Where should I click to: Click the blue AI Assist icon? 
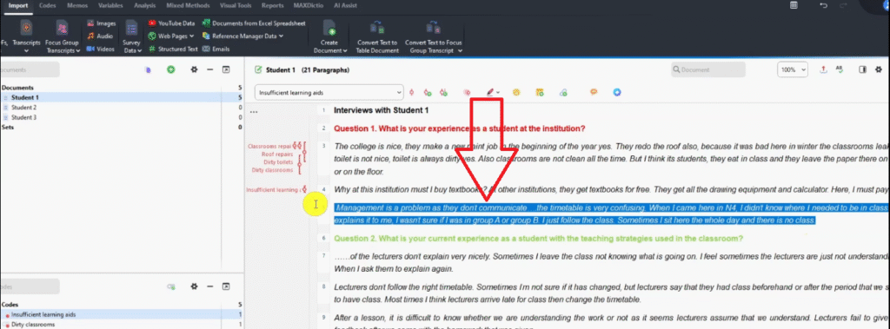click(x=617, y=92)
